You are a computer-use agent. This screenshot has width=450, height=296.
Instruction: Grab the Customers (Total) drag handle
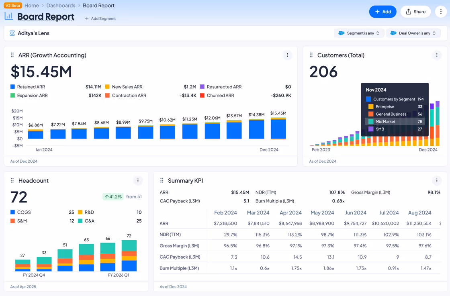[311, 55]
